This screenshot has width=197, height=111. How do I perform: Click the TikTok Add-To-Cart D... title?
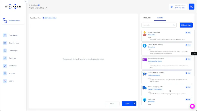point(156,73)
